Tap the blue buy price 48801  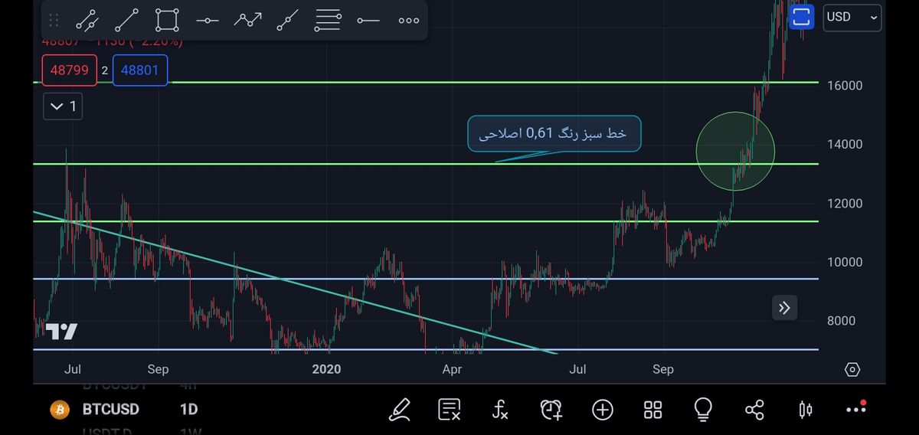click(139, 70)
